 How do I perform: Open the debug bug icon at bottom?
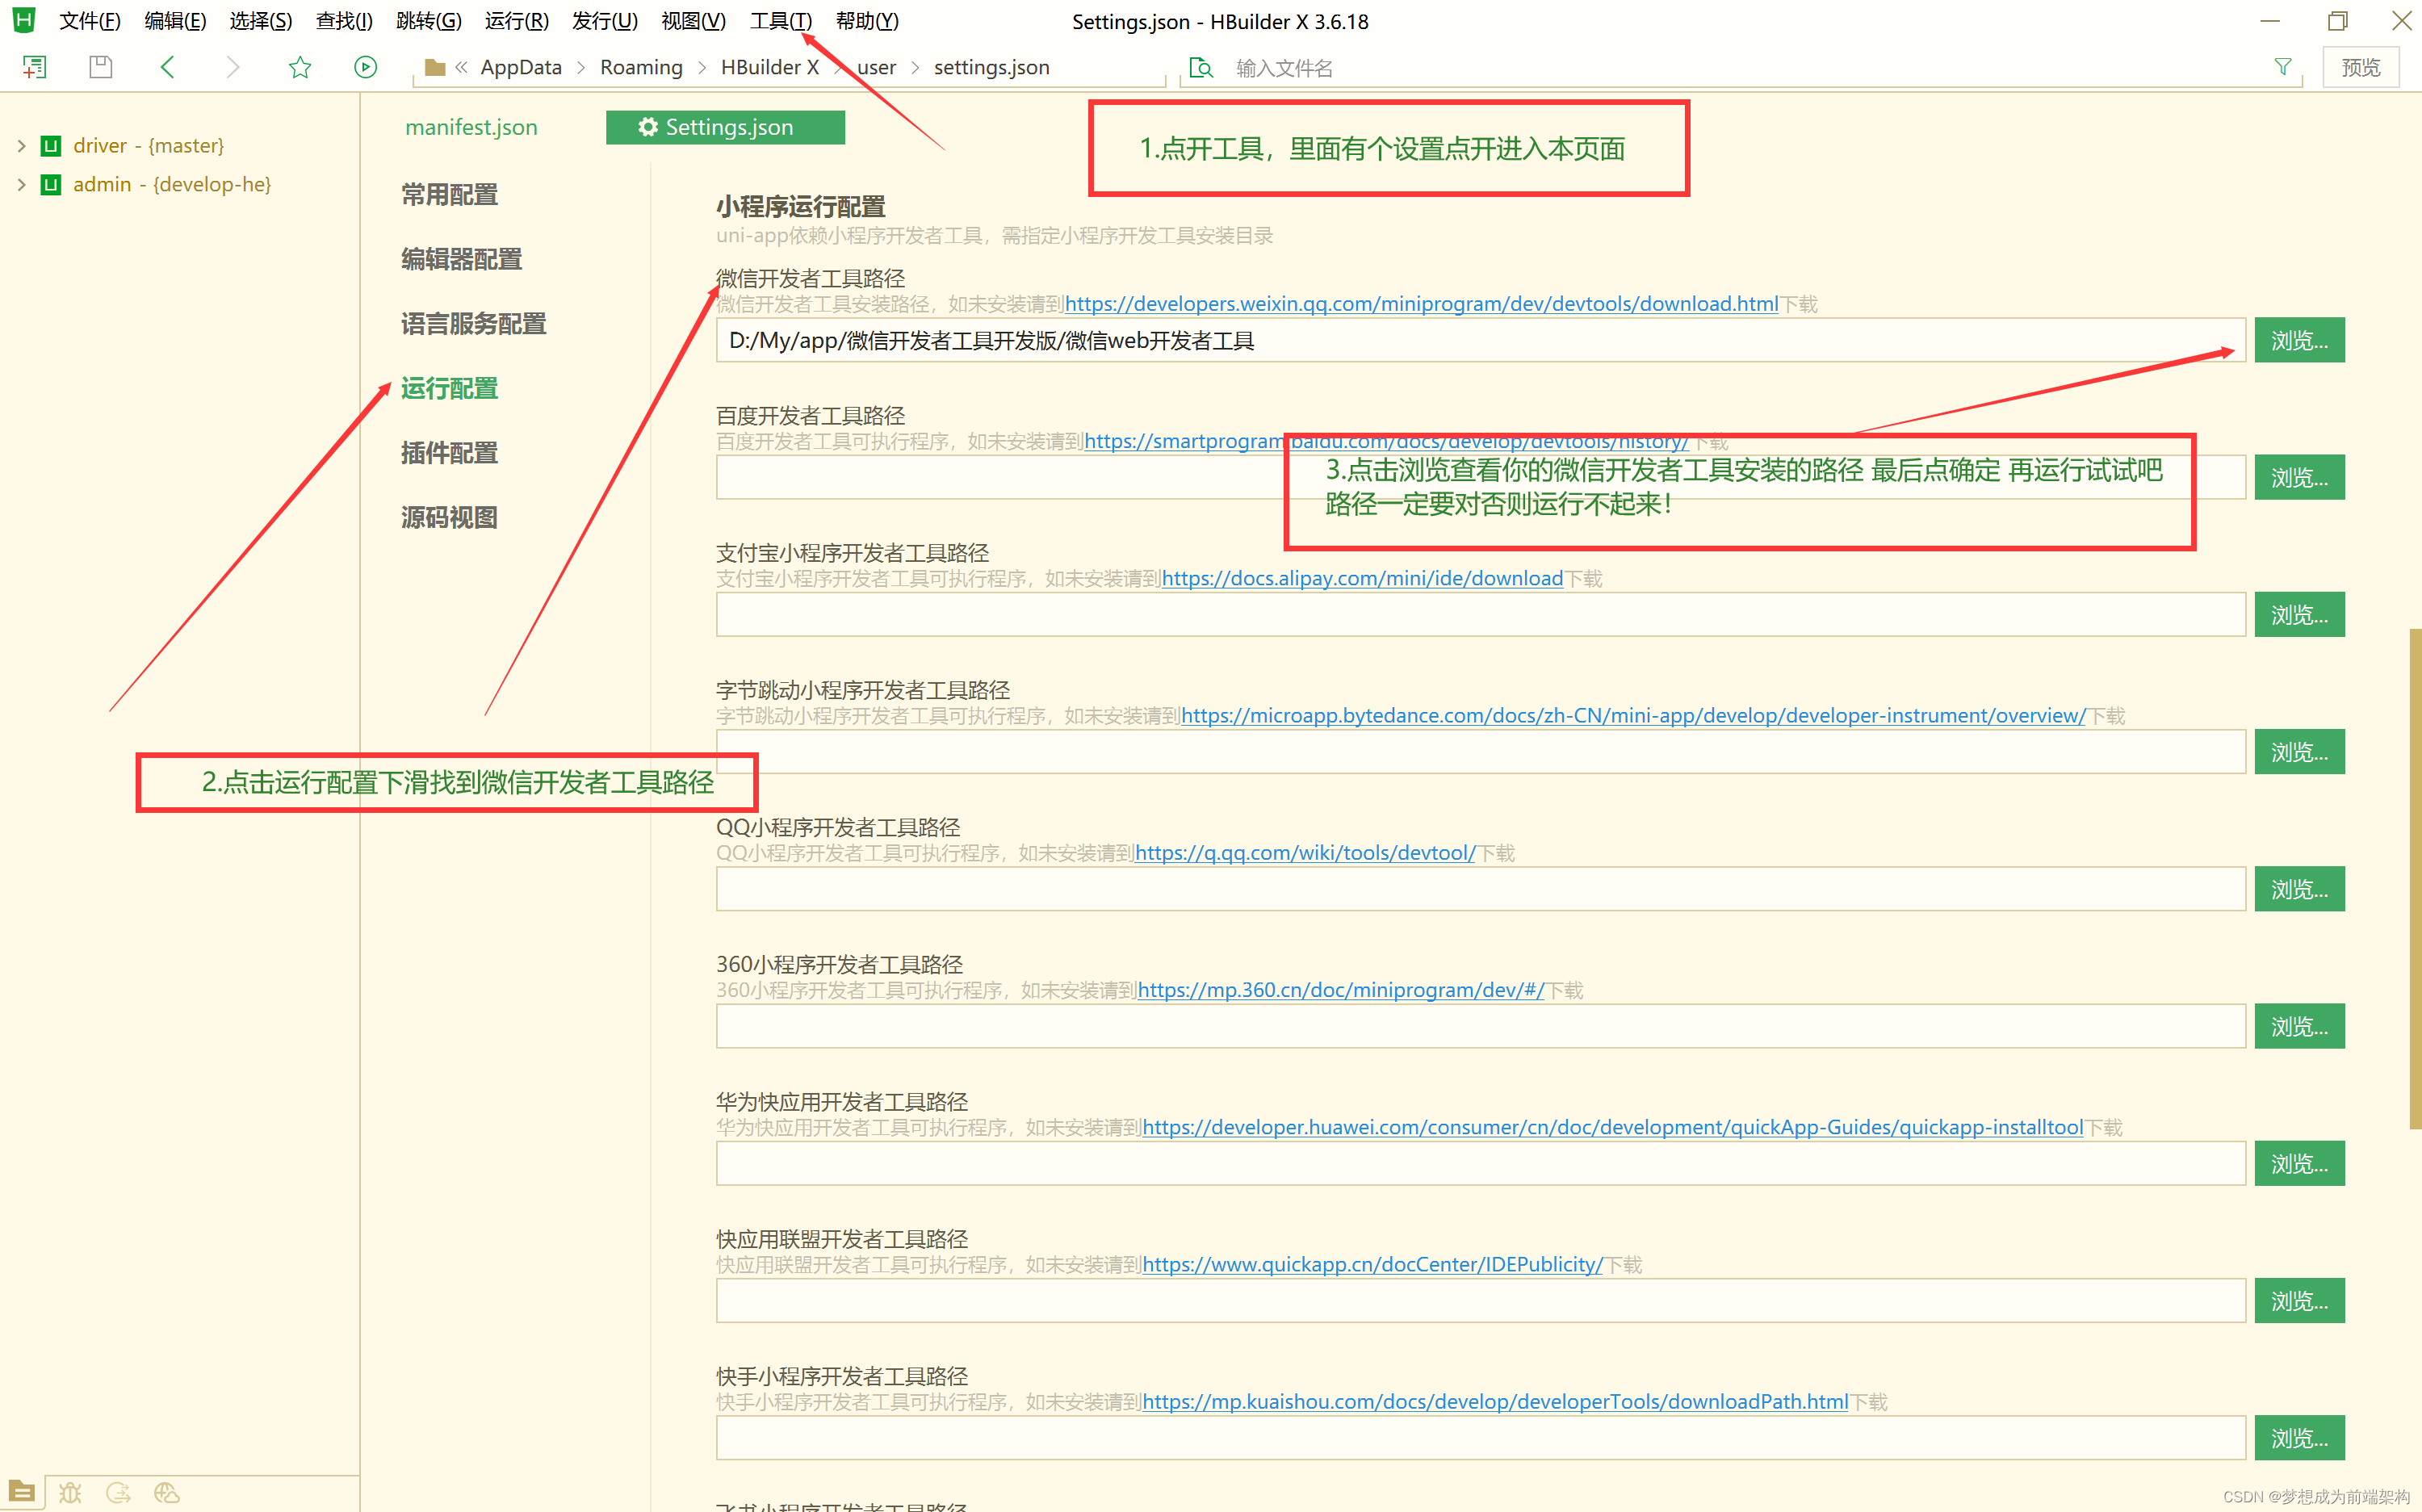(70, 1492)
